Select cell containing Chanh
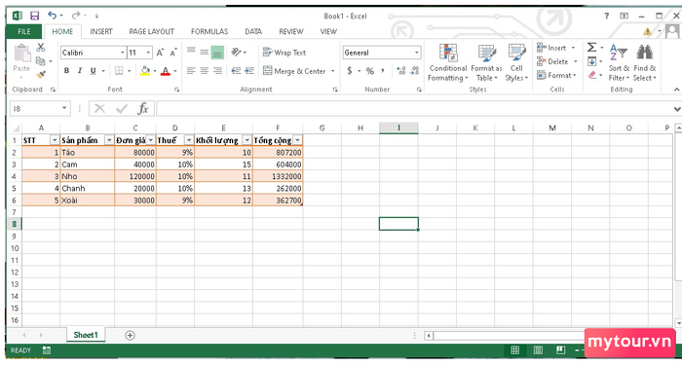 87,188
